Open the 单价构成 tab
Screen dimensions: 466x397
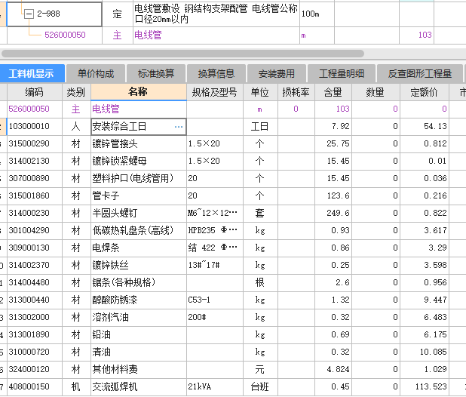click(96, 73)
